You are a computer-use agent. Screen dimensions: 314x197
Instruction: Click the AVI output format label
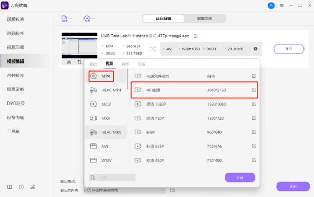[x=169, y=49]
